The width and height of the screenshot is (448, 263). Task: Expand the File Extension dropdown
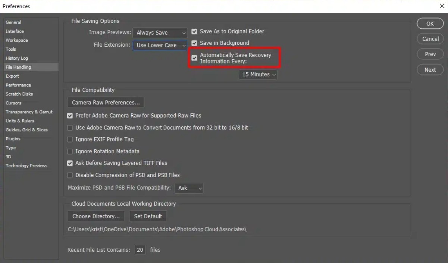(160, 45)
